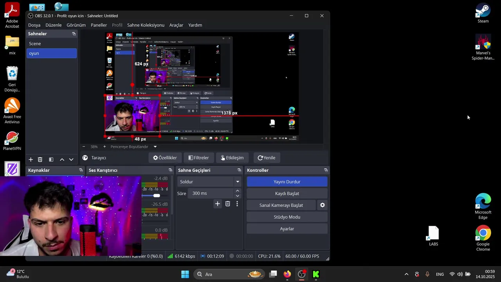The image size is (501, 282).
Task: Click the OBS Studio taskbar icon
Action: click(x=302, y=274)
